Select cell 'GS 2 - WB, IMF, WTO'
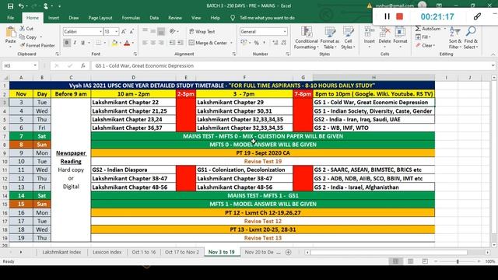Viewport: 498px width, 280px height. tap(373, 128)
